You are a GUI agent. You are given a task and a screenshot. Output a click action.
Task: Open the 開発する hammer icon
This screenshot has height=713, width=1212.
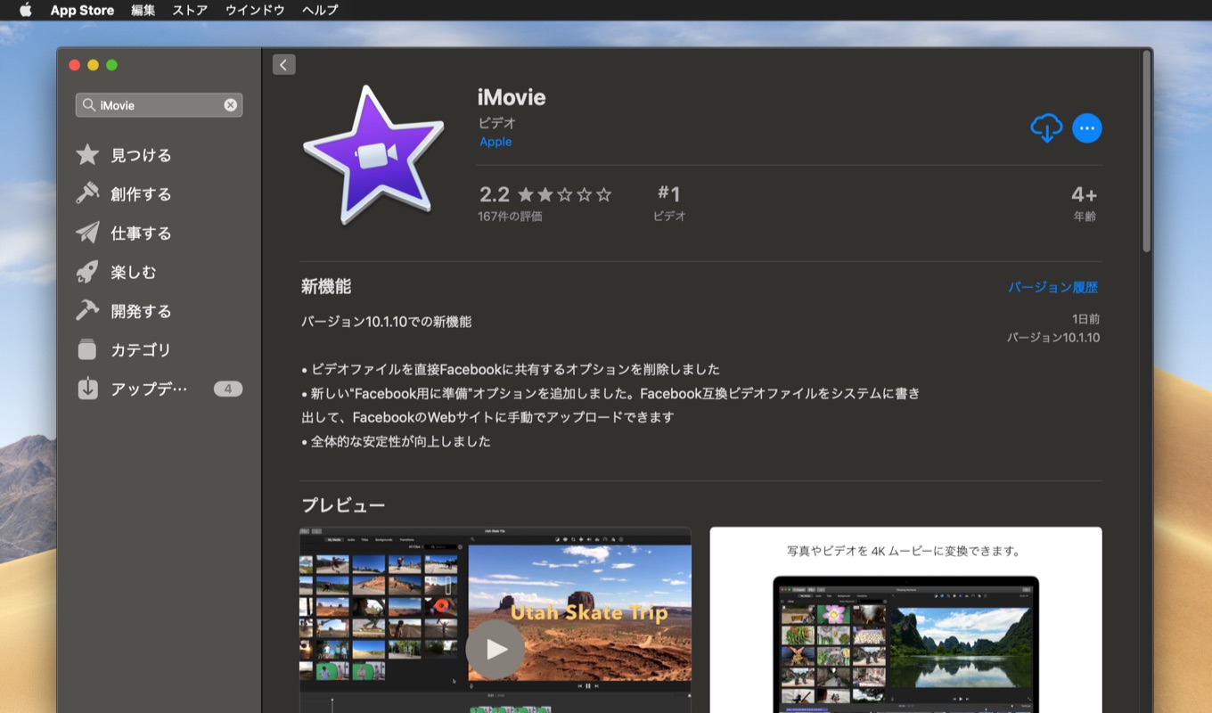pyautogui.click(x=87, y=311)
